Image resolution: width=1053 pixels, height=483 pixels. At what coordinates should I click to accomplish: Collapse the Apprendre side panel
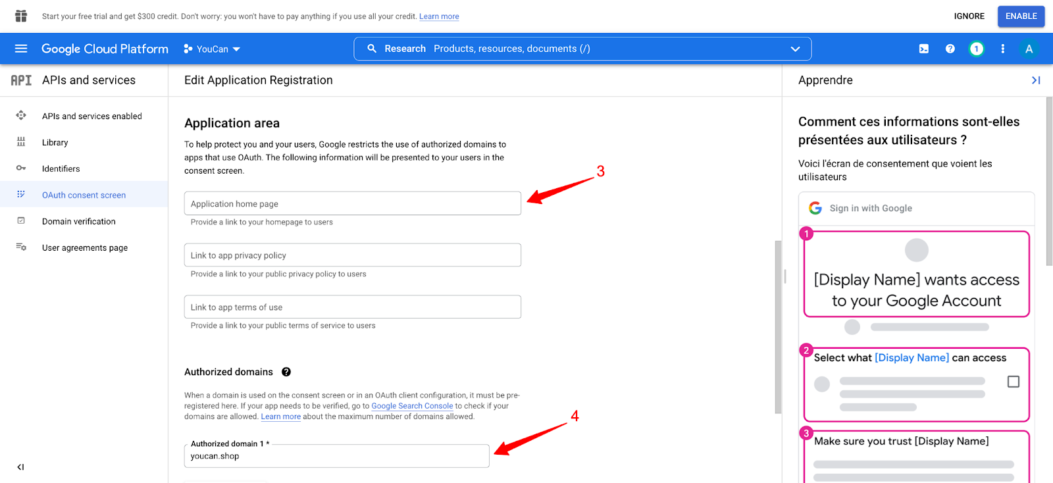(1036, 80)
